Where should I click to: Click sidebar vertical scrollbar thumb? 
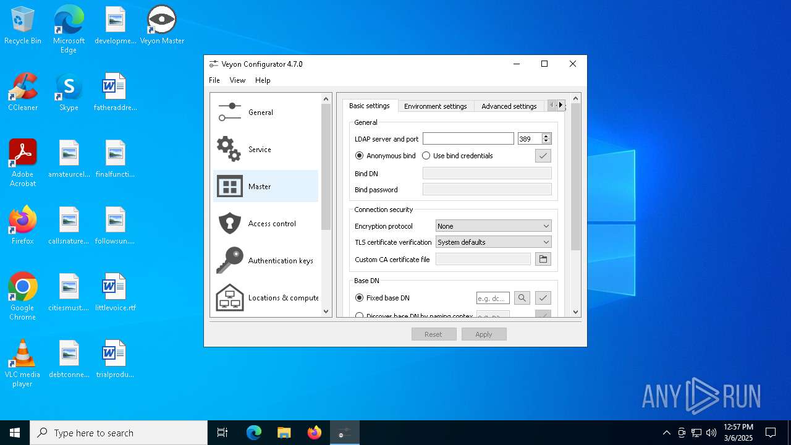click(327, 167)
